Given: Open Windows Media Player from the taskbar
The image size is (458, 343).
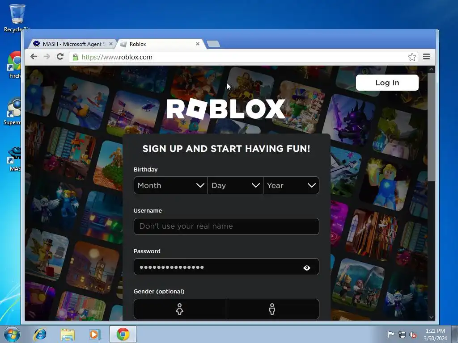Looking at the screenshot, I should [x=94, y=334].
